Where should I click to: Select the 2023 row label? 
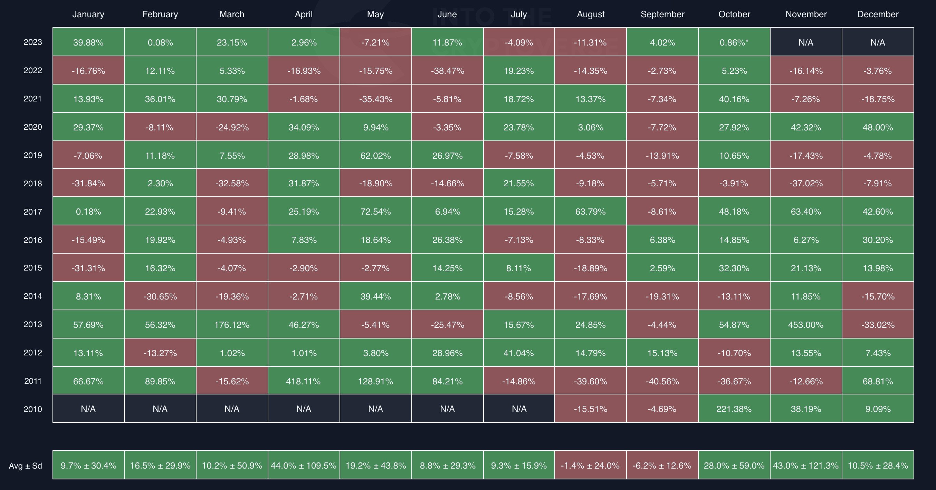(x=33, y=42)
